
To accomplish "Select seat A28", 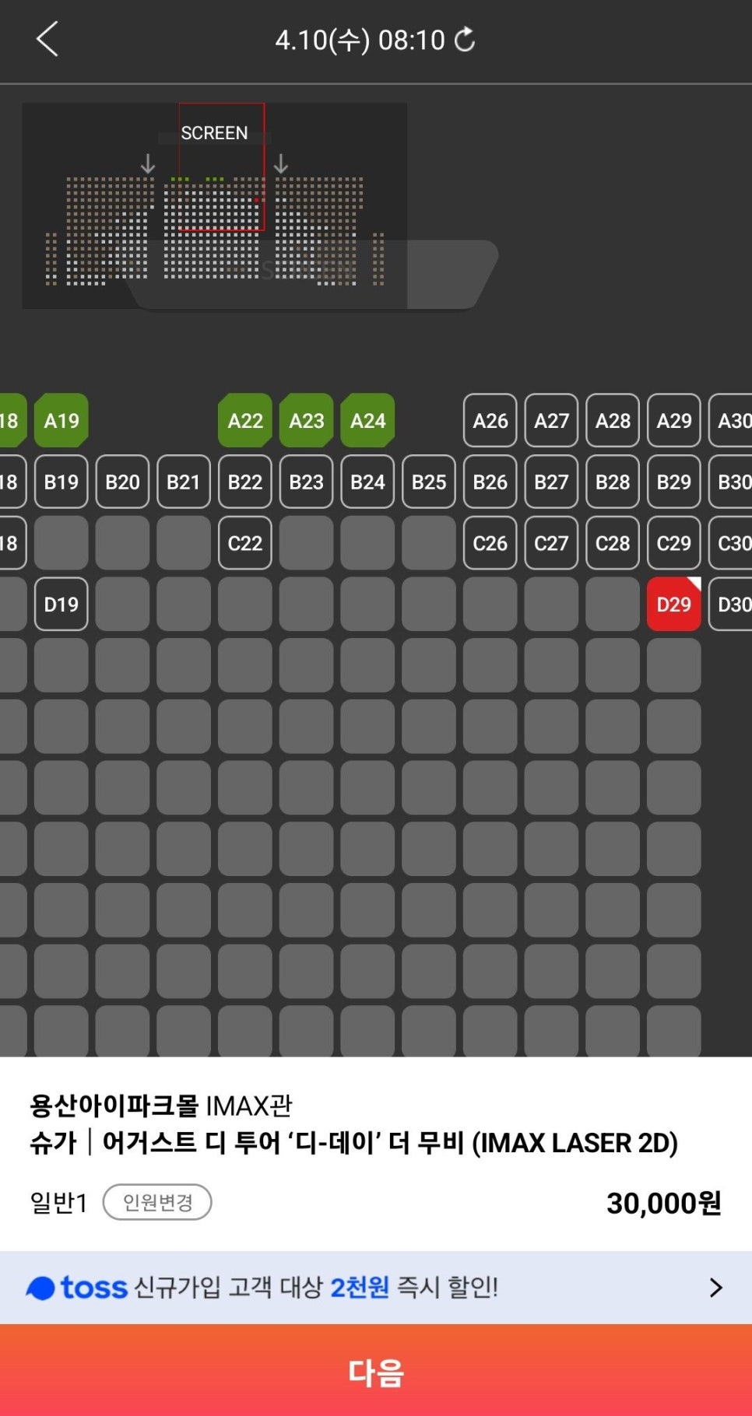I will click(613, 421).
